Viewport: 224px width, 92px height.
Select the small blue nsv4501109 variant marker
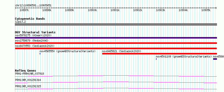(156, 59)
